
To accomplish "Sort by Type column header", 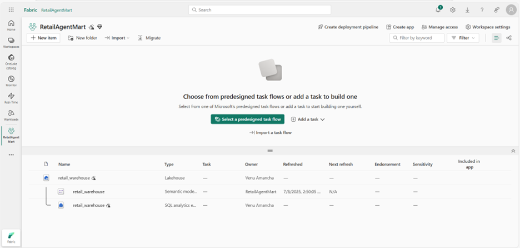I will pos(169,165).
